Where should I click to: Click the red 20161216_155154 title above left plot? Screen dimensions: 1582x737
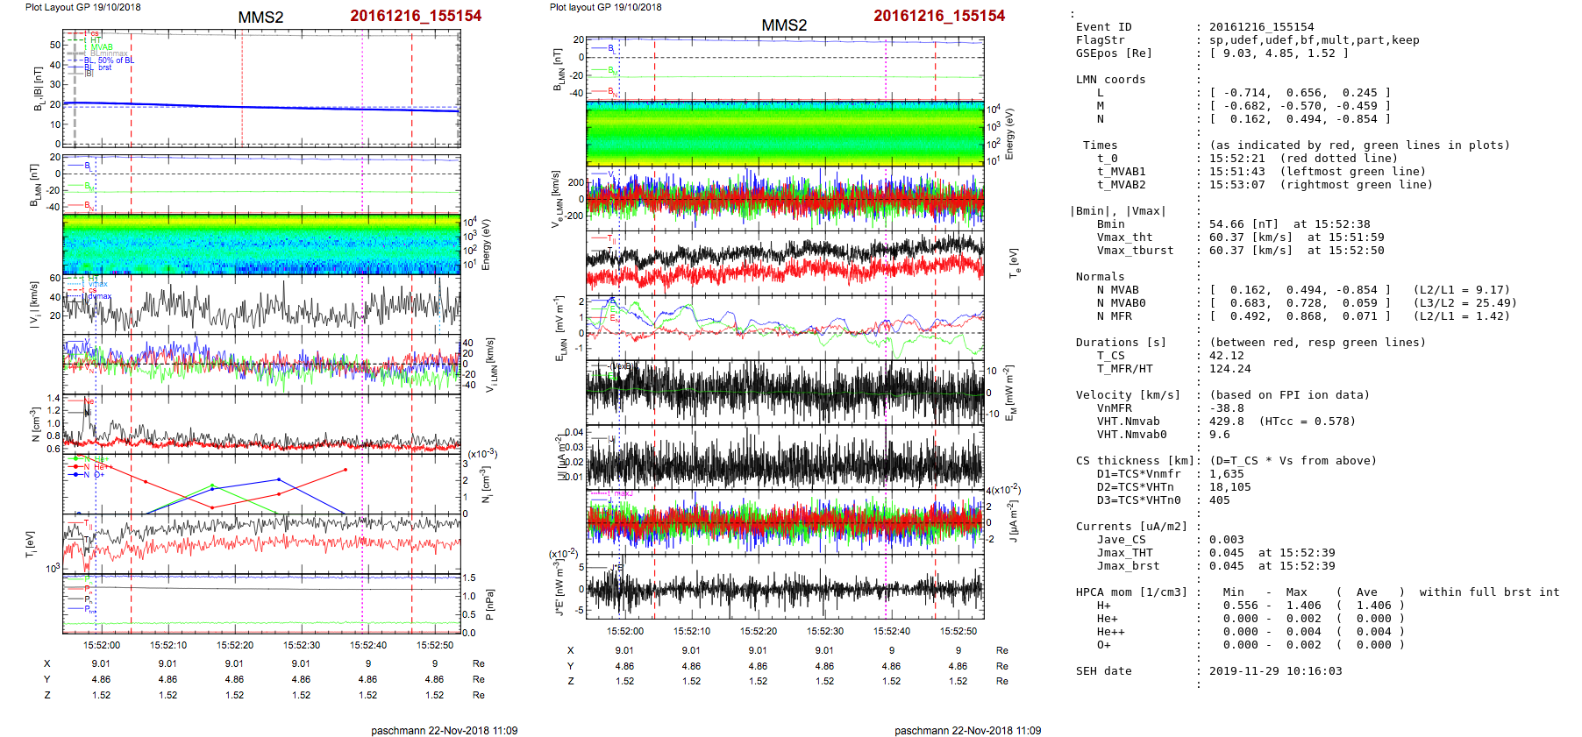pos(416,16)
